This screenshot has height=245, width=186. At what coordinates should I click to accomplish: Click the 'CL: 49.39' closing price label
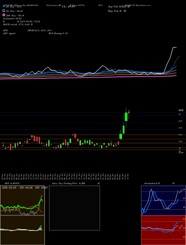[x=68, y=7]
